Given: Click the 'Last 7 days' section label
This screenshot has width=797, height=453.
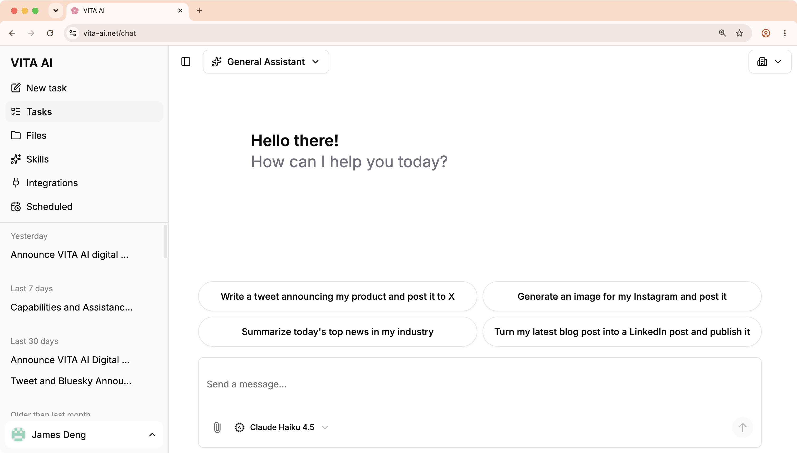Looking at the screenshot, I should tap(32, 288).
